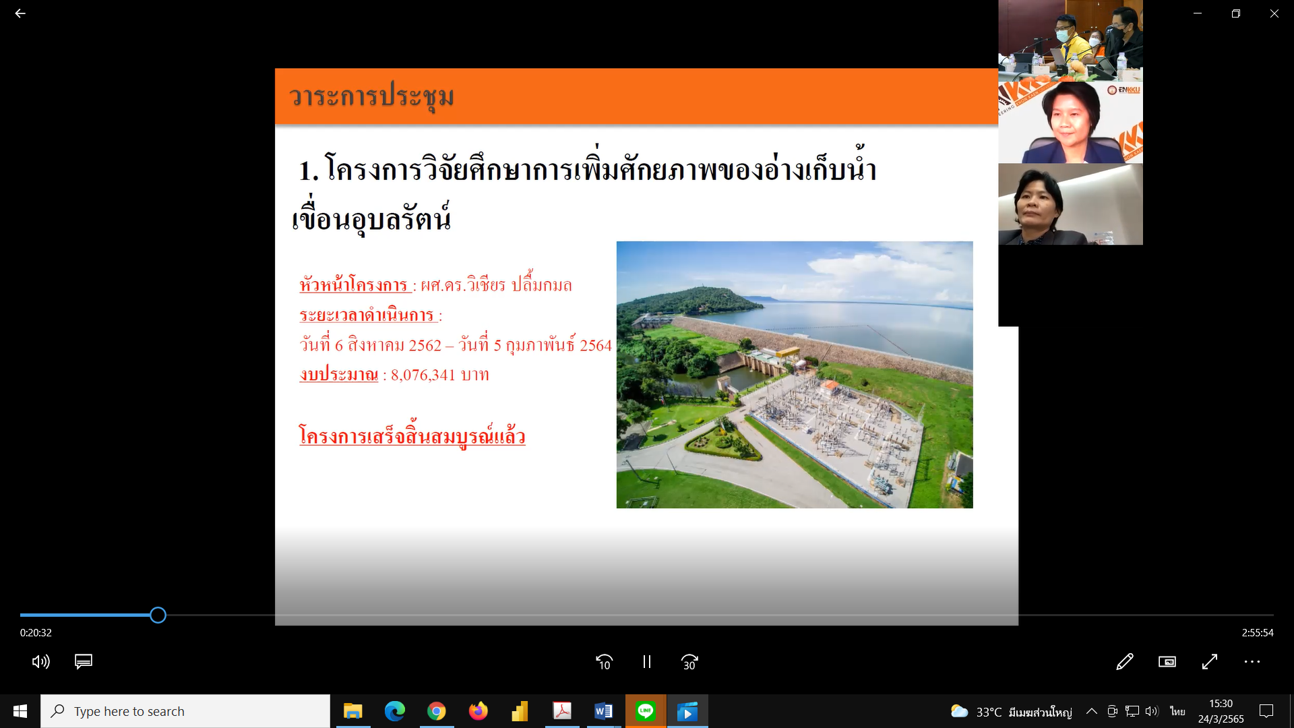Image resolution: width=1294 pixels, height=728 pixels.
Task: Restore down the player window
Action: tap(1236, 13)
